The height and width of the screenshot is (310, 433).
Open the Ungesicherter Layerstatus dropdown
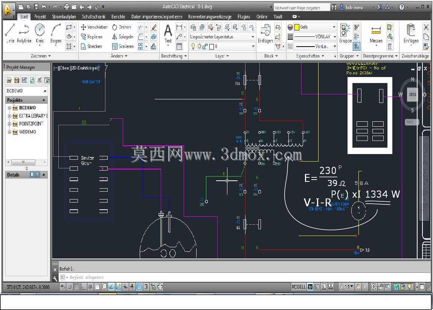tap(222, 37)
